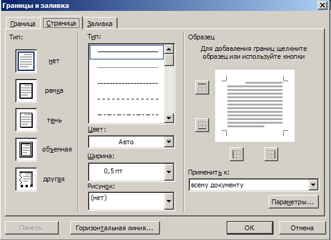The height and width of the screenshot is (240, 331).
Task: Click the 'Авто' color value
Action: 126,142
